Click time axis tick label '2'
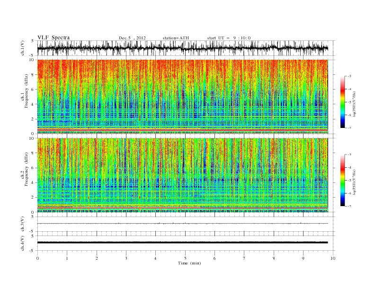This screenshot has width=375, height=290. pyautogui.click(x=97, y=258)
